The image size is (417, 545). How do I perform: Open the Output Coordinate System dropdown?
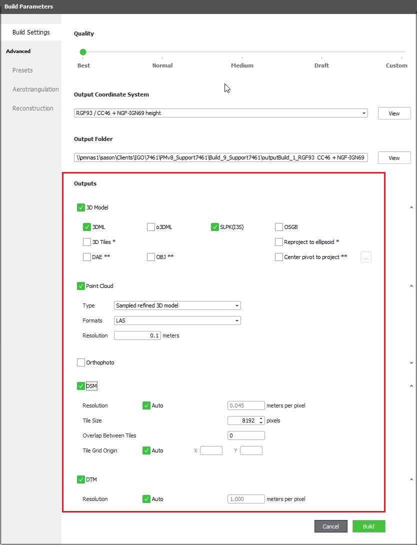pyautogui.click(x=220, y=113)
